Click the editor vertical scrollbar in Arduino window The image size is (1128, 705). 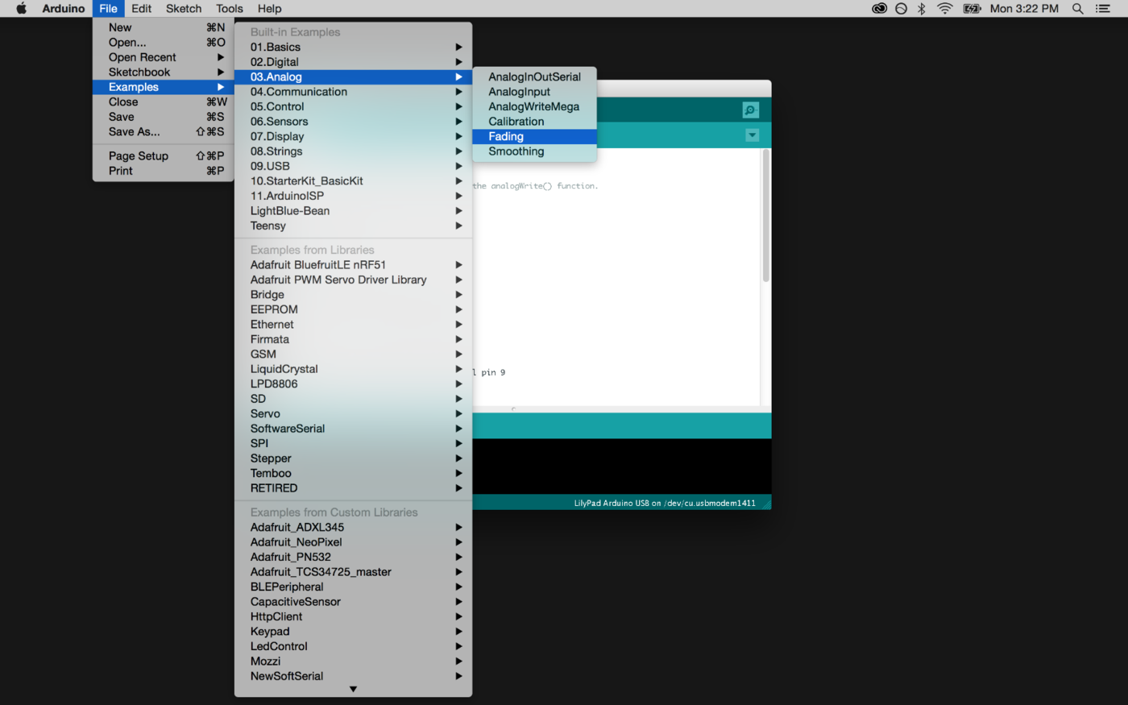coord(765,216)
